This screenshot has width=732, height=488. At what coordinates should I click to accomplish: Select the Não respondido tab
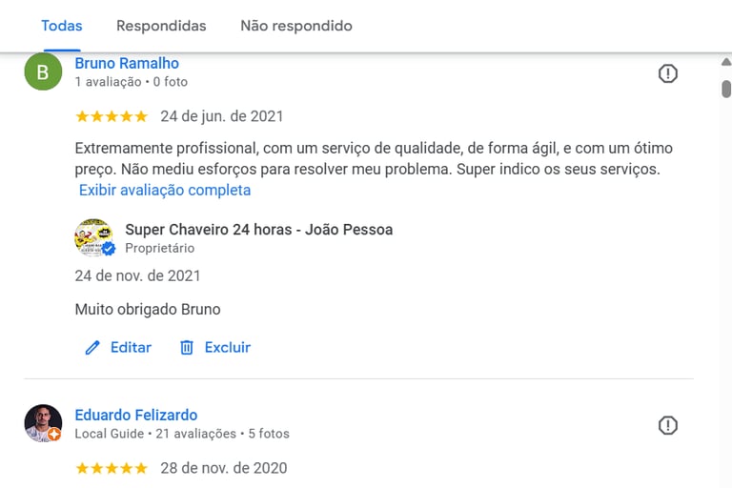pos(296,26)
